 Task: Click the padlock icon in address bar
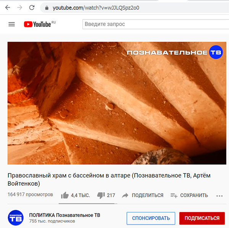(x=47, y=8)
